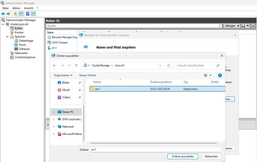Open the Ansicht menu
Image resolution: width=257 pixels, height=162 pixels.
(x=29, y=8)
